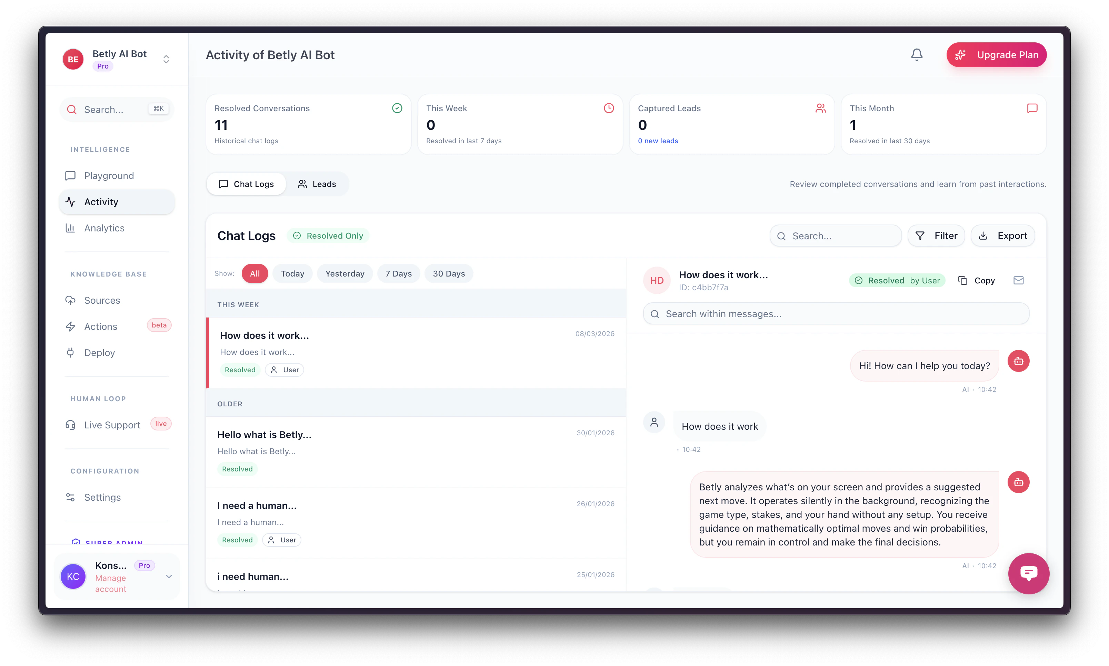Expand the Betly AI Bot workspace switcher
The image size is (1109, 666).
coord(166,59)
